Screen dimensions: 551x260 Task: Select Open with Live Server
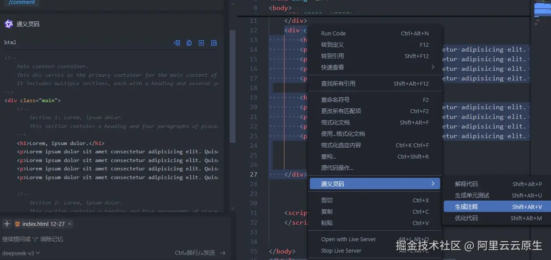tap(375, 239)
